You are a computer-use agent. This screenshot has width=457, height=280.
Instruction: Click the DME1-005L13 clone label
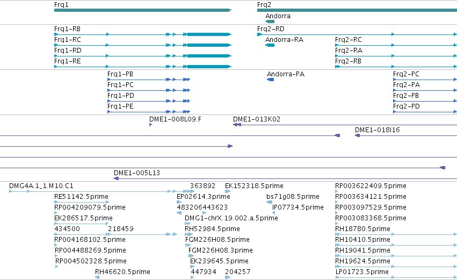137,173
